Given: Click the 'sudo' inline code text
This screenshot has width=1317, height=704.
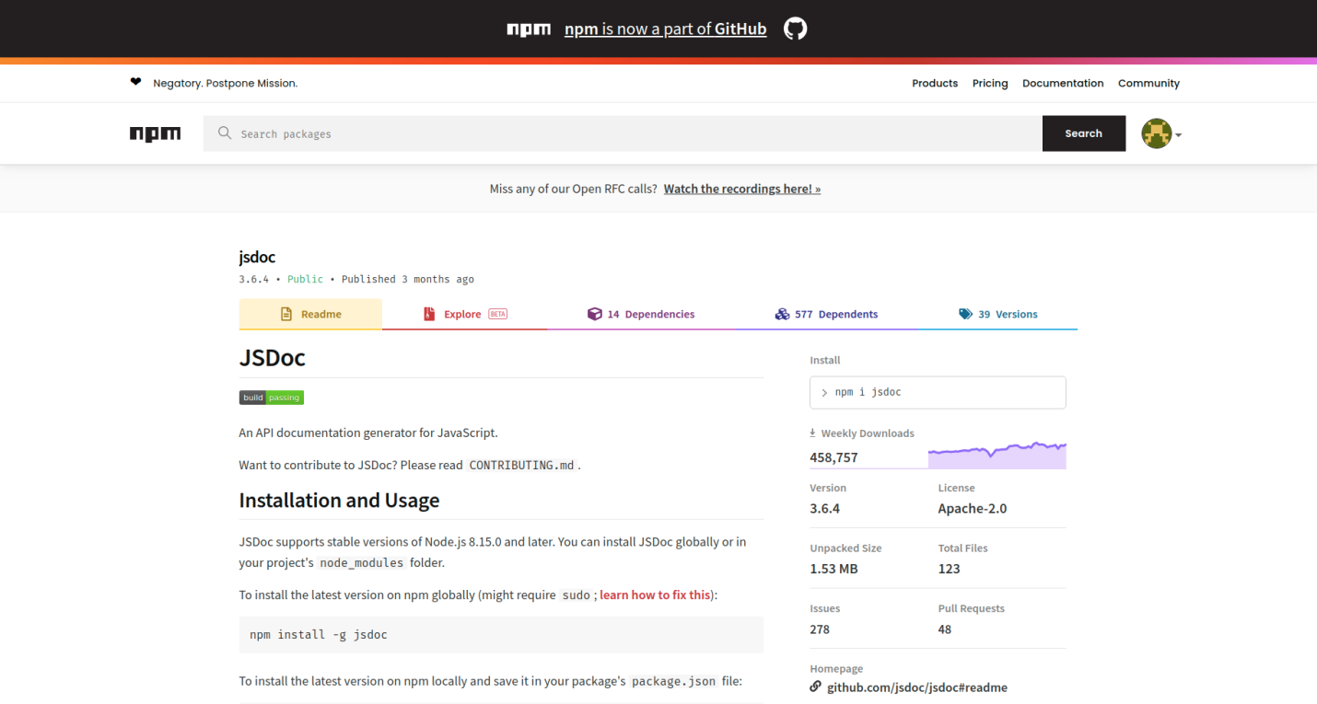Looking at the screenshot, I should pyautogui.click(x=576, y=594).
